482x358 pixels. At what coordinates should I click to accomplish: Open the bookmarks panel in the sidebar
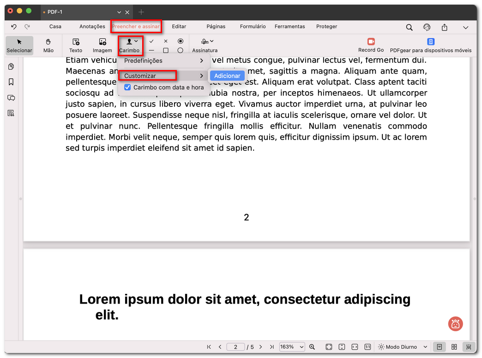(11, 82)
